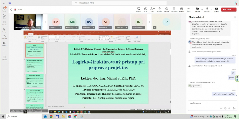
Task: Open the Reagovať reactions menu
Action: [x=167, y=9]
